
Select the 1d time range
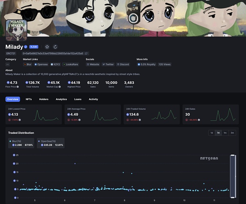click(x=212, y=133)
